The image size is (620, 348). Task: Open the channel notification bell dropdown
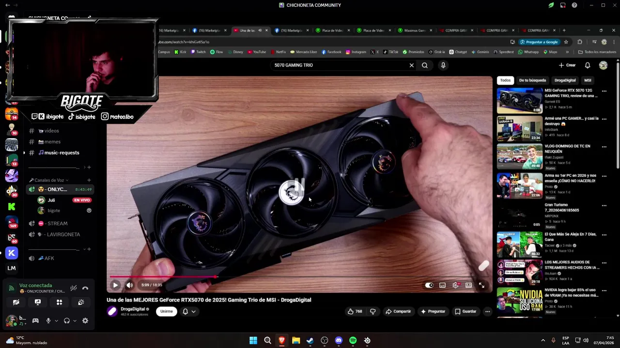(189, 311)
